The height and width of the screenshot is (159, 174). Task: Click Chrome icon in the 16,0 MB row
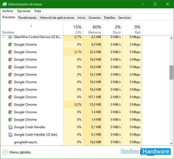click(10, 60)
